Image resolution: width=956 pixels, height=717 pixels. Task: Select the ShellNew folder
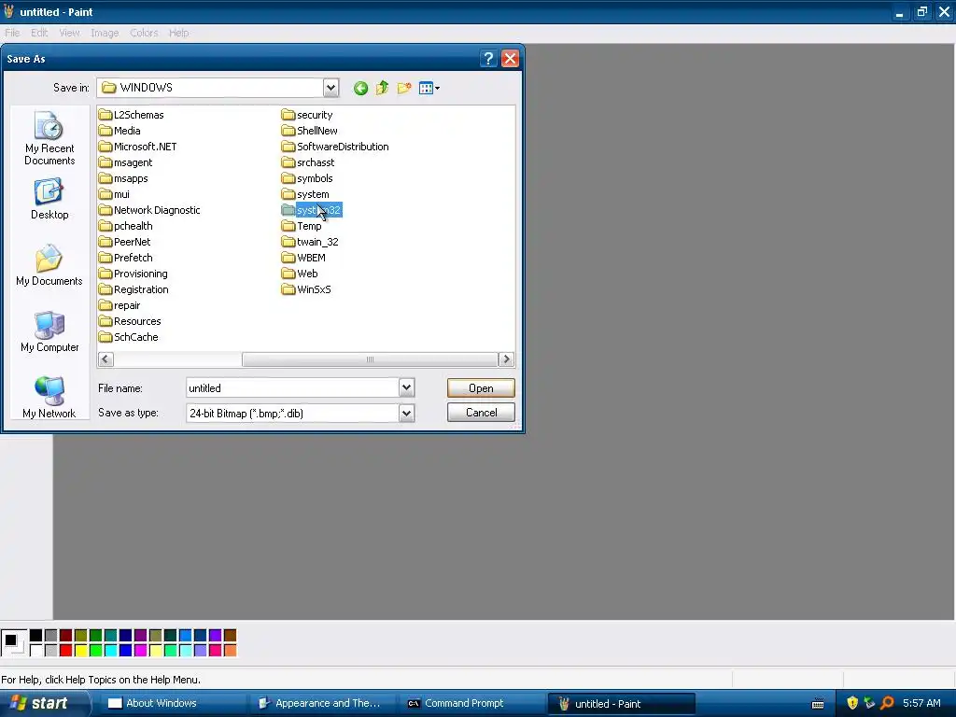(x=310, y=131)
